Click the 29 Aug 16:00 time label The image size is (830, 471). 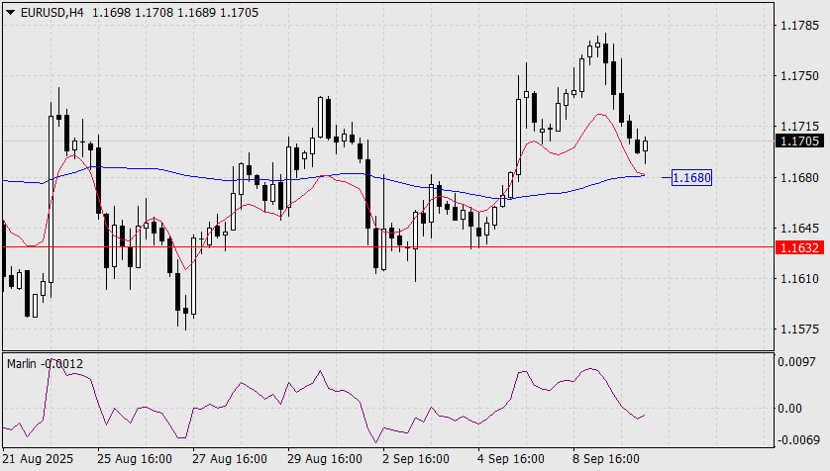click(x=325, y=459)
